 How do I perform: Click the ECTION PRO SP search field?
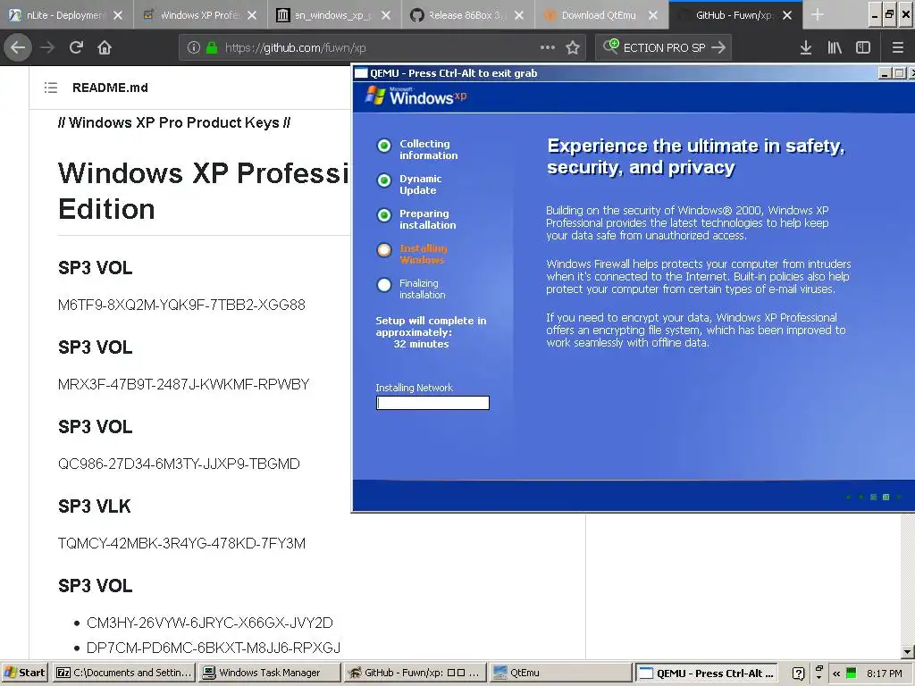pos(664,48)
